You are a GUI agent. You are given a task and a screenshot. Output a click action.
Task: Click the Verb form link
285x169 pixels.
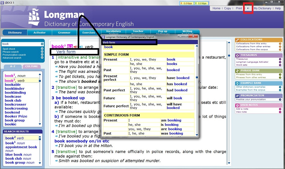(66, 52)
